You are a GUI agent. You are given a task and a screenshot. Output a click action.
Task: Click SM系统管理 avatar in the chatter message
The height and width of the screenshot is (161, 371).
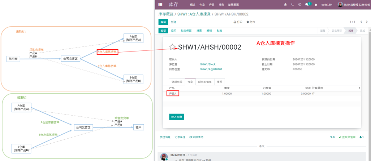164,157
